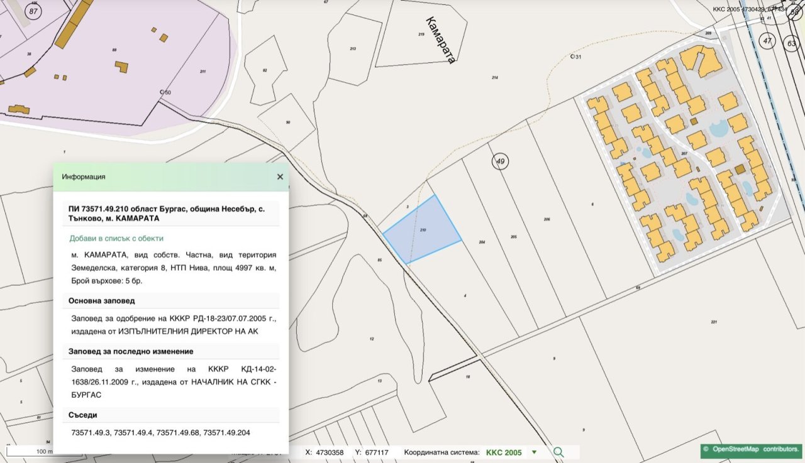Click the 'Добави в списък с обекти' link
The width and height of the screenshot is (805, 463).
click(x=116, y=239)
